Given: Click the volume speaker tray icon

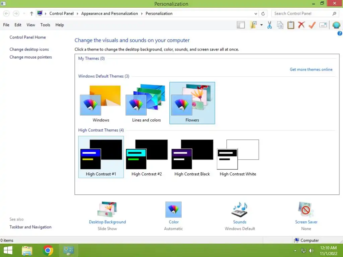Looking at the screenshot, I should pyautogui.click(x=311, y=250).
